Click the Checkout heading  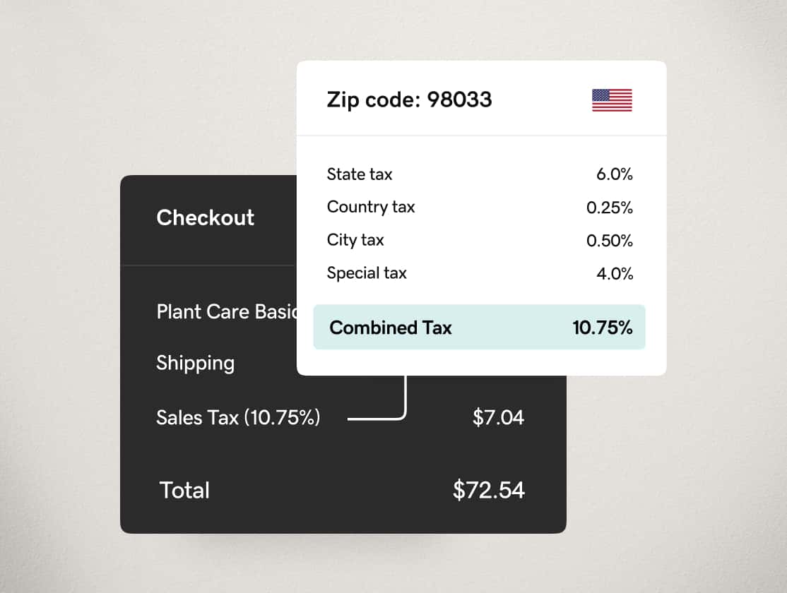click(206, 217)
